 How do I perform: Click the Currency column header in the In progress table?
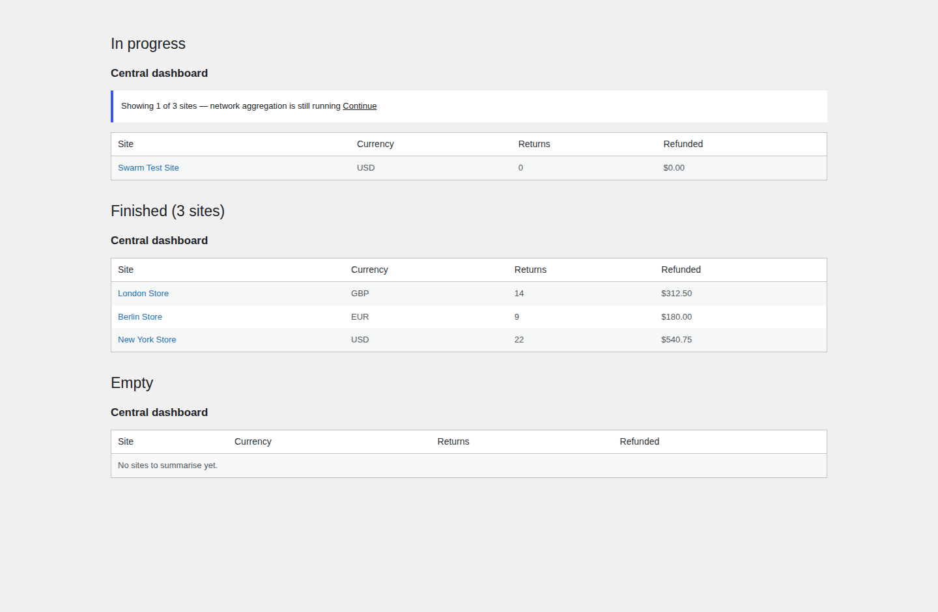[x=375, y=144]
